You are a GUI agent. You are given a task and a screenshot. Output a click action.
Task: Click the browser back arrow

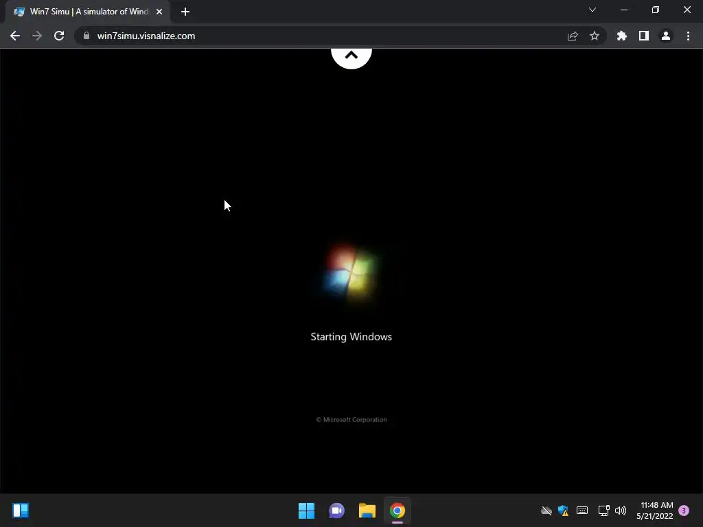pos(15,36)
